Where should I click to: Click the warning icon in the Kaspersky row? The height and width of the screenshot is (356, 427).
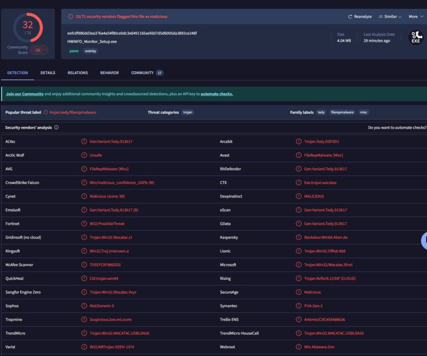tap(299, 237)
